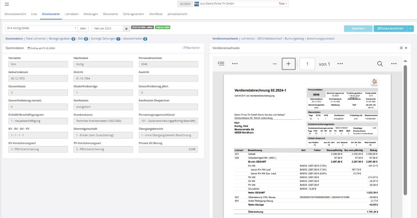Click the Erneut abrechnen button

(x=390, y=28)
